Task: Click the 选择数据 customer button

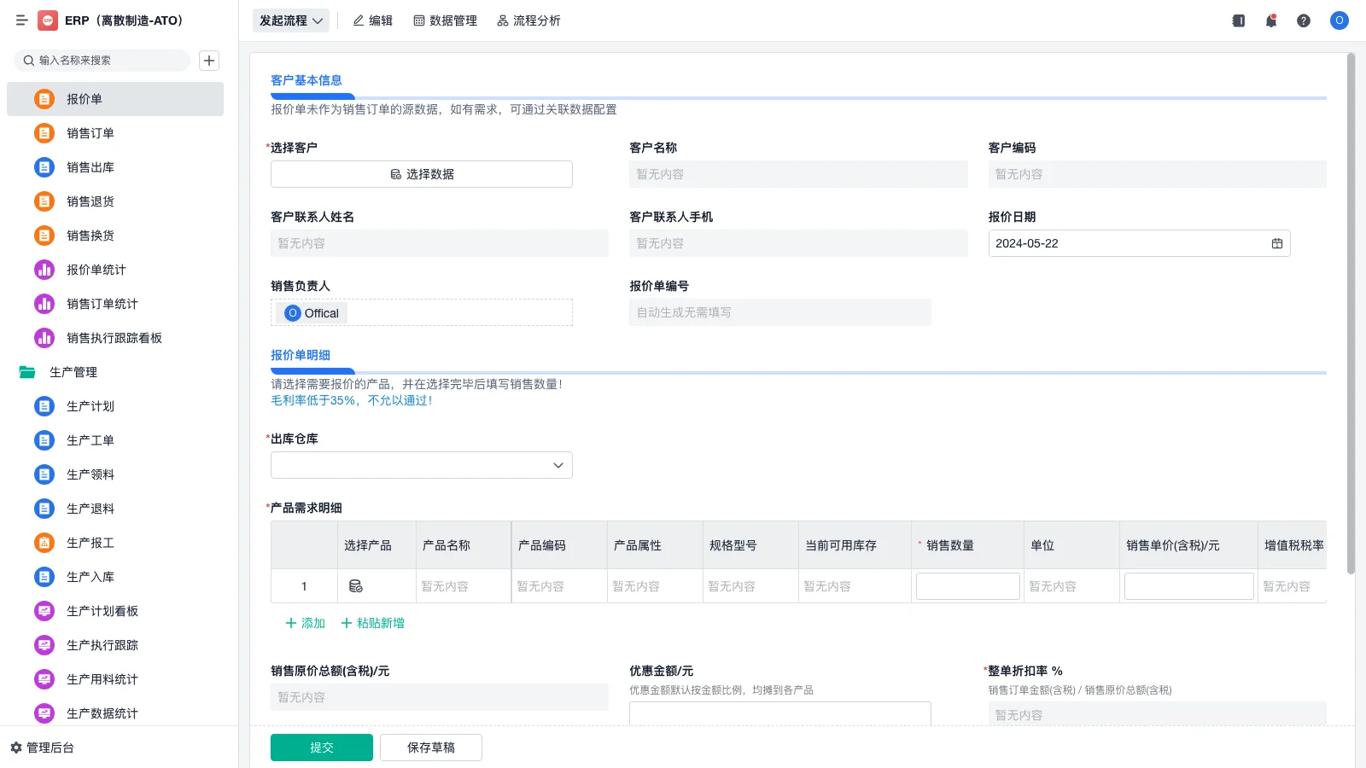Action: point(422,174)
